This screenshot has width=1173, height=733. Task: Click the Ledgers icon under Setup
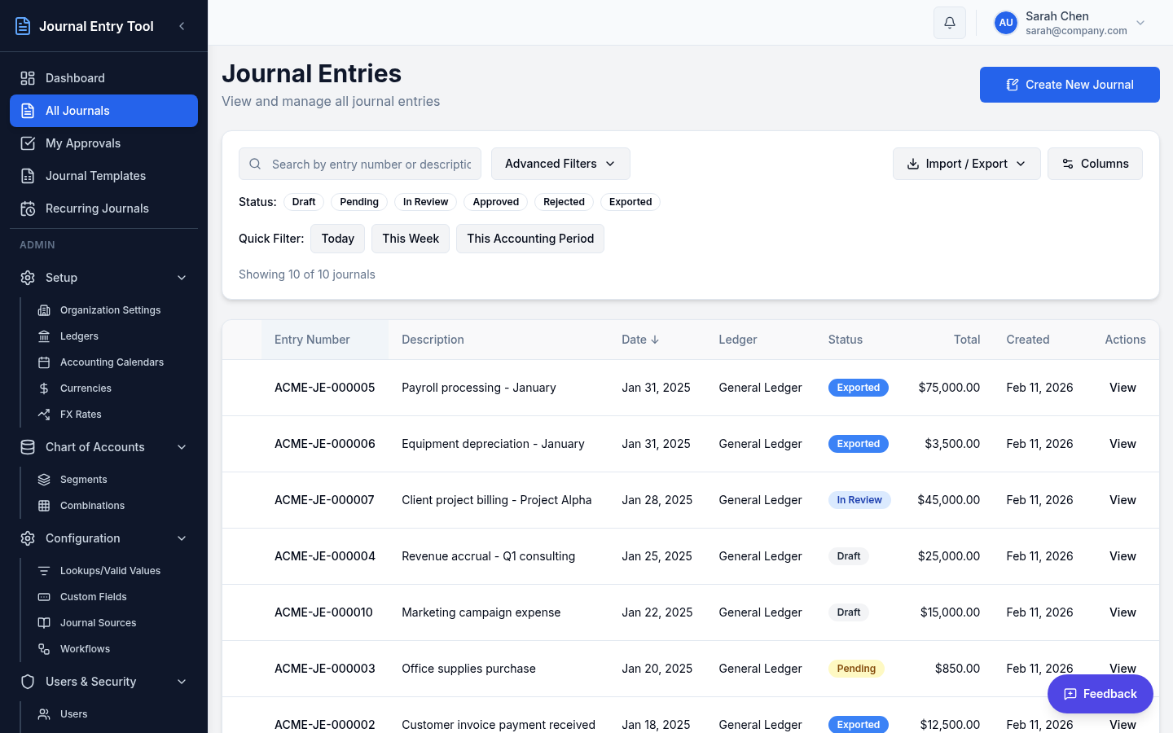click(44, 336)
